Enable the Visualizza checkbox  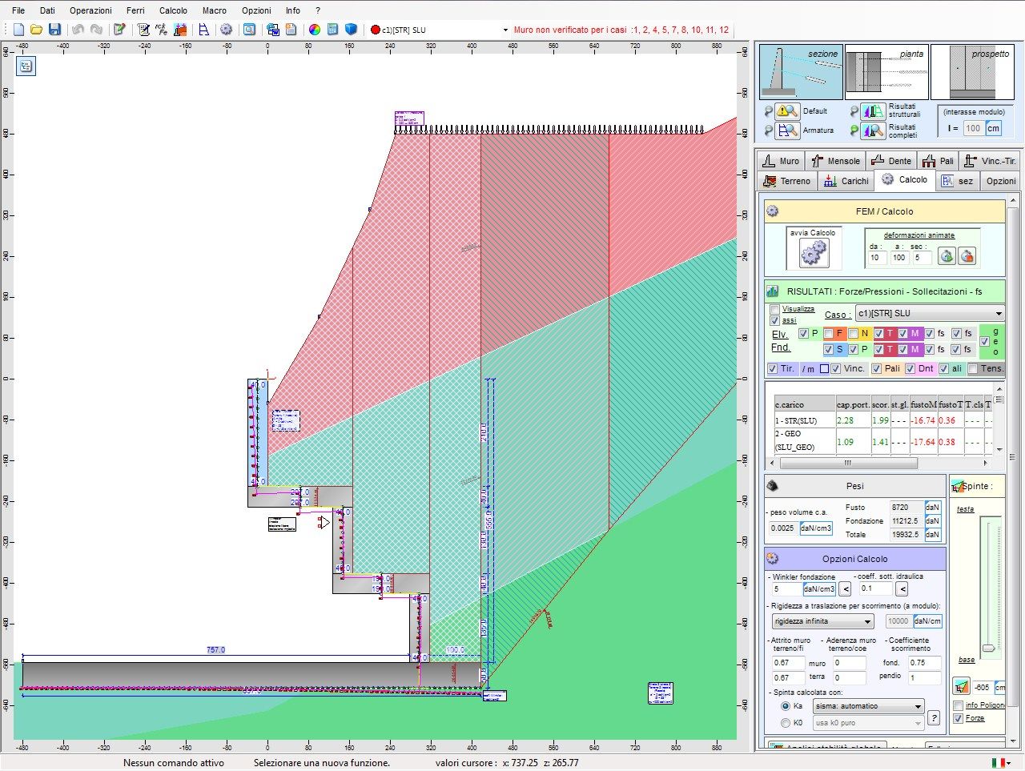tap(774, 310)
